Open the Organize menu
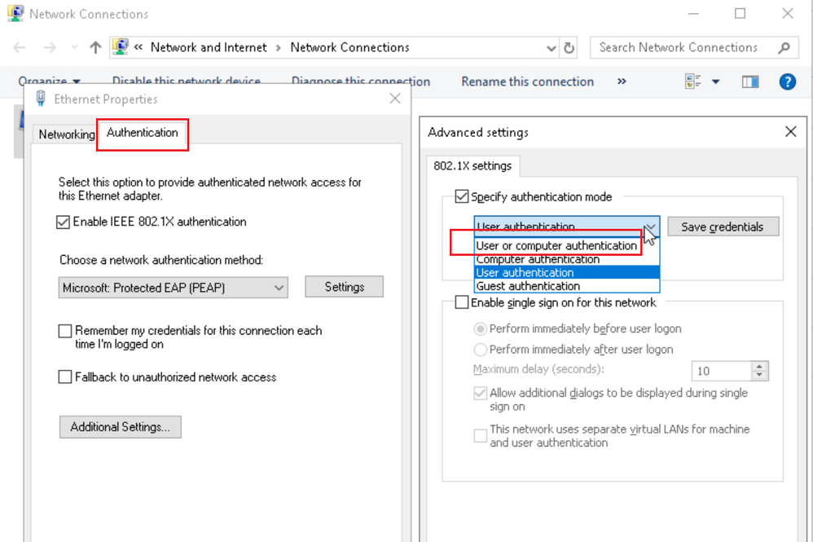Viewport: 813px width, 542px height. [49, 81]
